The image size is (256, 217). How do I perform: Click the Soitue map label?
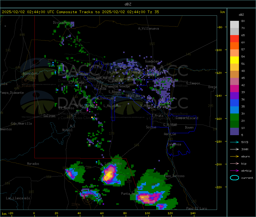pos(151,127)
